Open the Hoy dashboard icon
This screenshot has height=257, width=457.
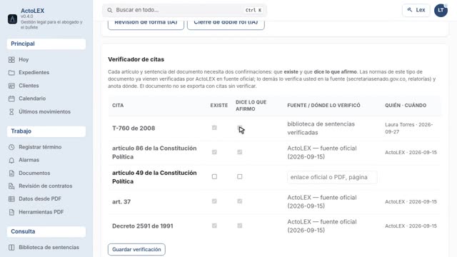tap(11, 60)
